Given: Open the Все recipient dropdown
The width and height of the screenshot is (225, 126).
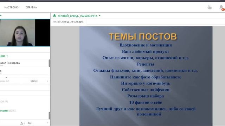Looking at the screenshot, I should pos(38,123).
